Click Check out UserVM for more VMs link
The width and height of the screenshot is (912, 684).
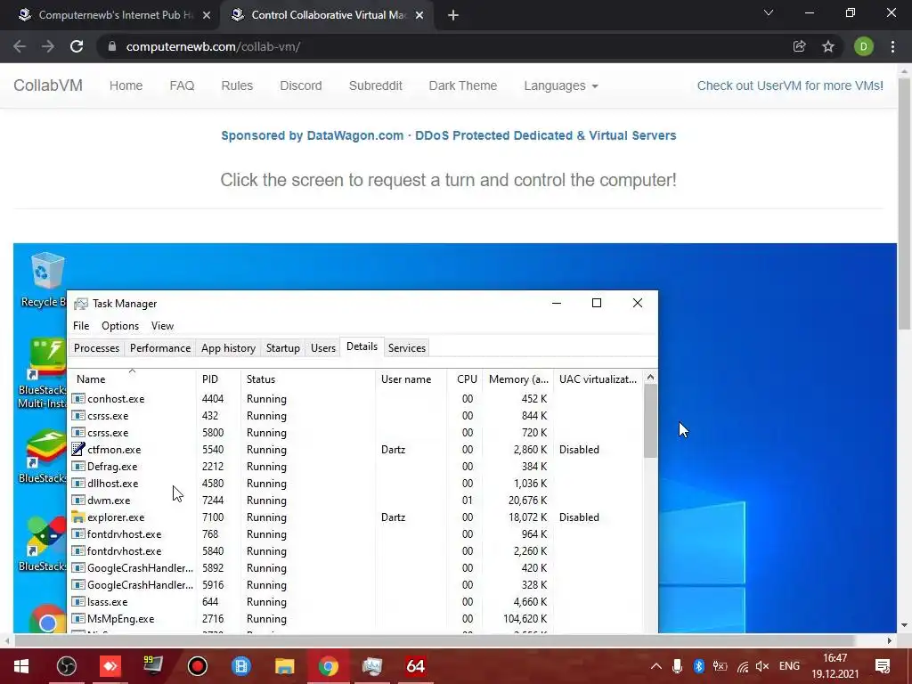[x=790, y=85]
